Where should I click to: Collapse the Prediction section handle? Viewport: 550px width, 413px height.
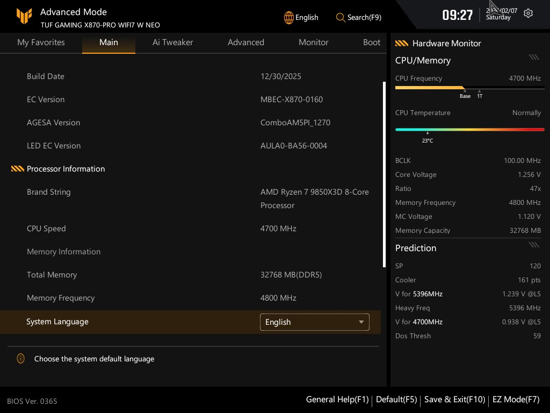533,245
